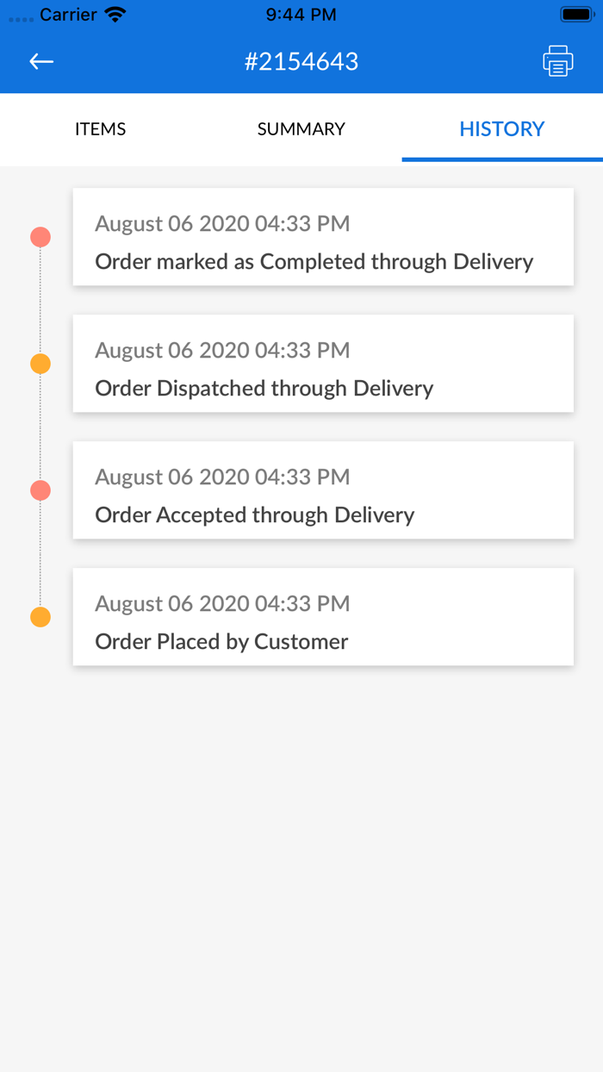Select the HISTORY tab
This screenshot has height=1072, width=603.
pos(501,128)
